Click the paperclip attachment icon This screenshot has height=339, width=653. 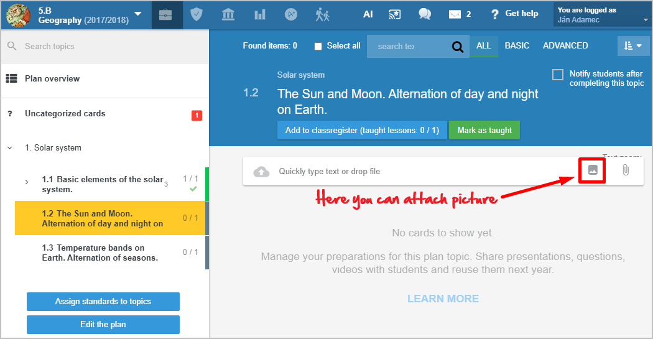[x=626, y=170]
